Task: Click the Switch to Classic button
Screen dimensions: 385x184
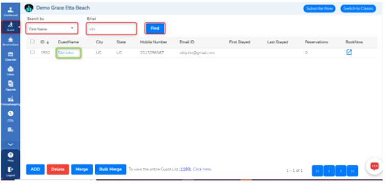Action: tap(358, 9)
